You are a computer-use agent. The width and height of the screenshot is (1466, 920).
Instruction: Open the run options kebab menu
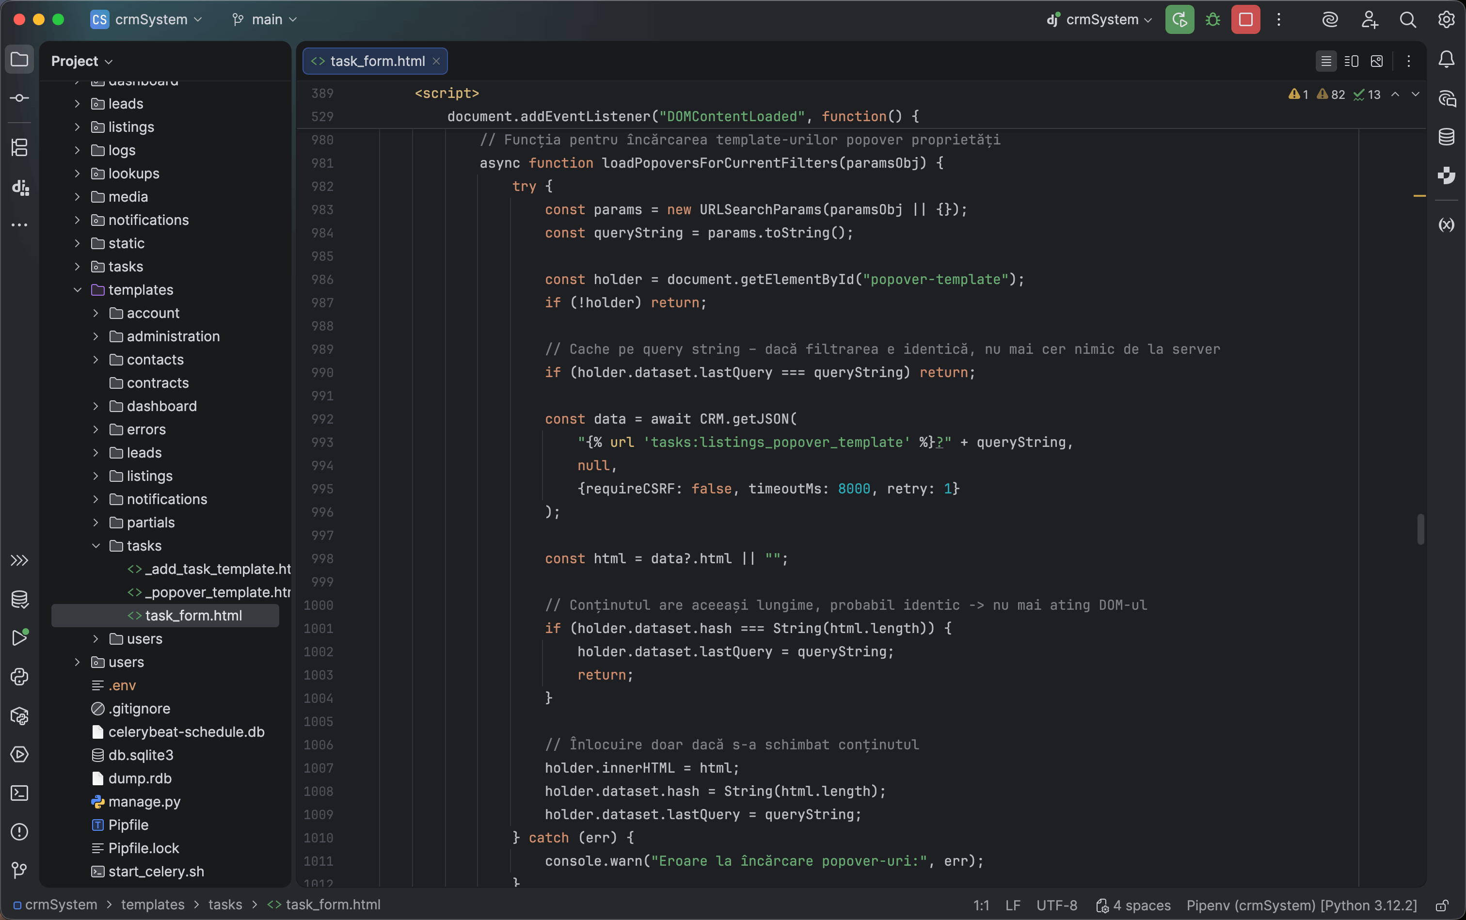point(1279,19)
